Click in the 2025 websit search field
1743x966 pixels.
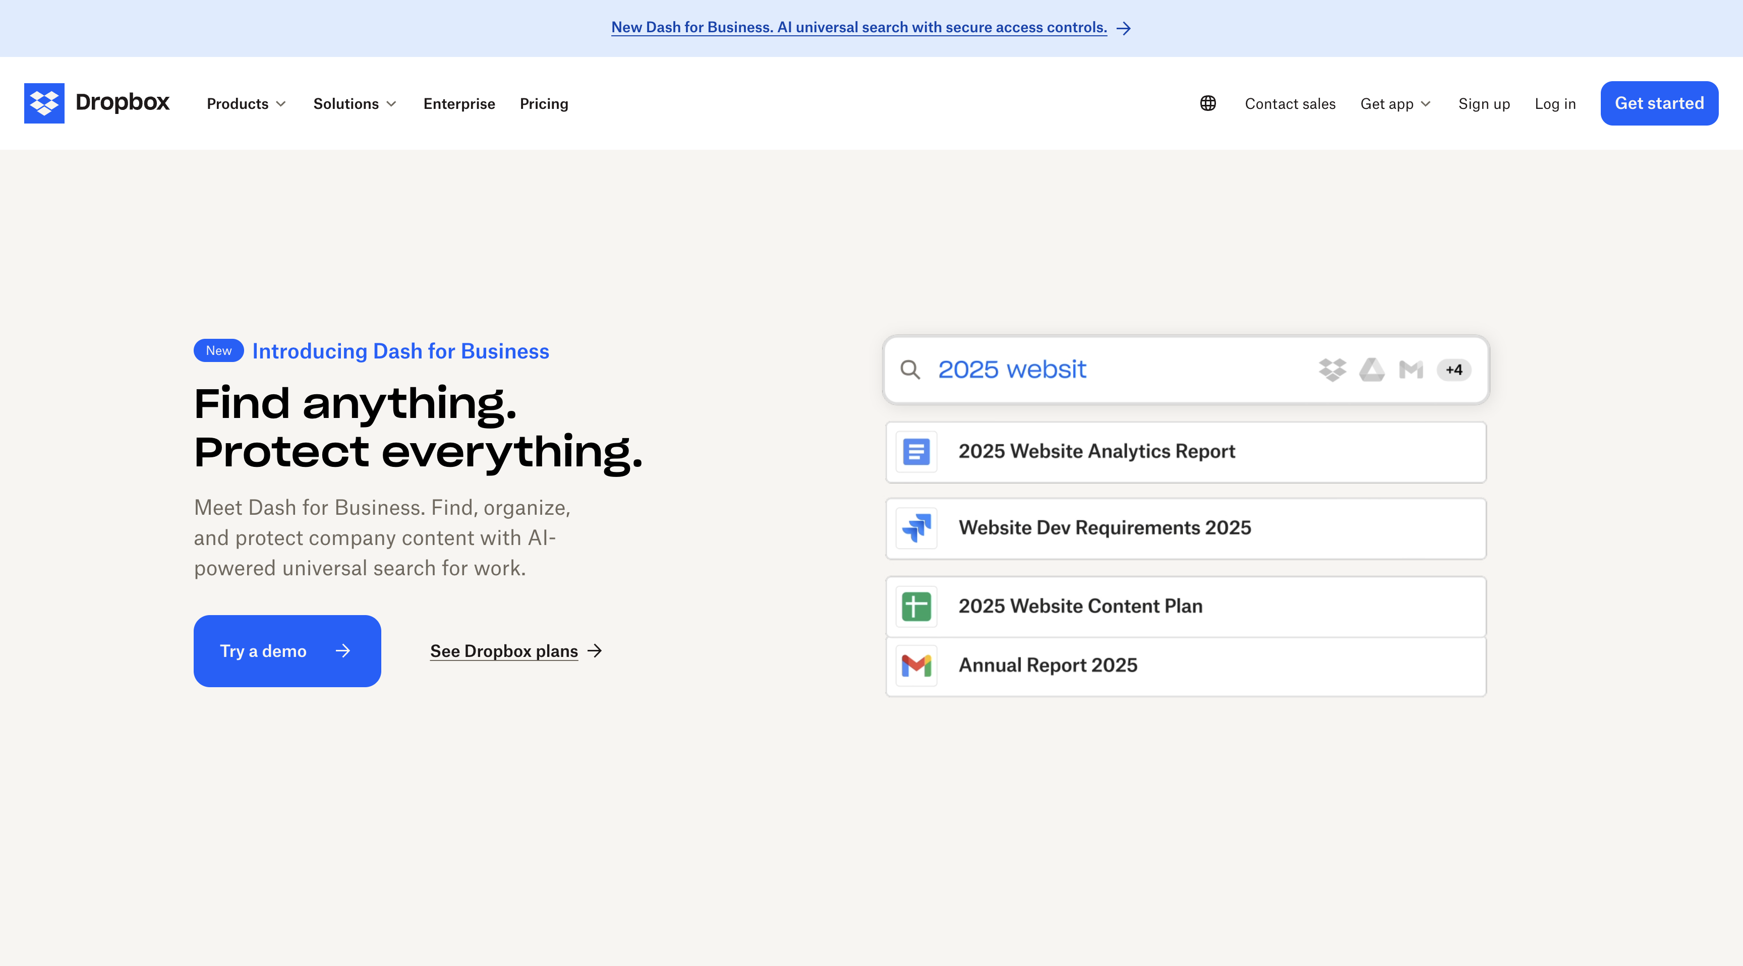click(x=1186, y=370)
